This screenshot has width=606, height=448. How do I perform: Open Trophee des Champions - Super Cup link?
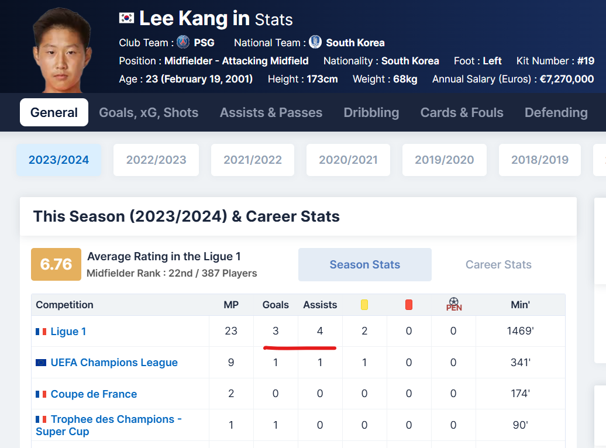109,425
